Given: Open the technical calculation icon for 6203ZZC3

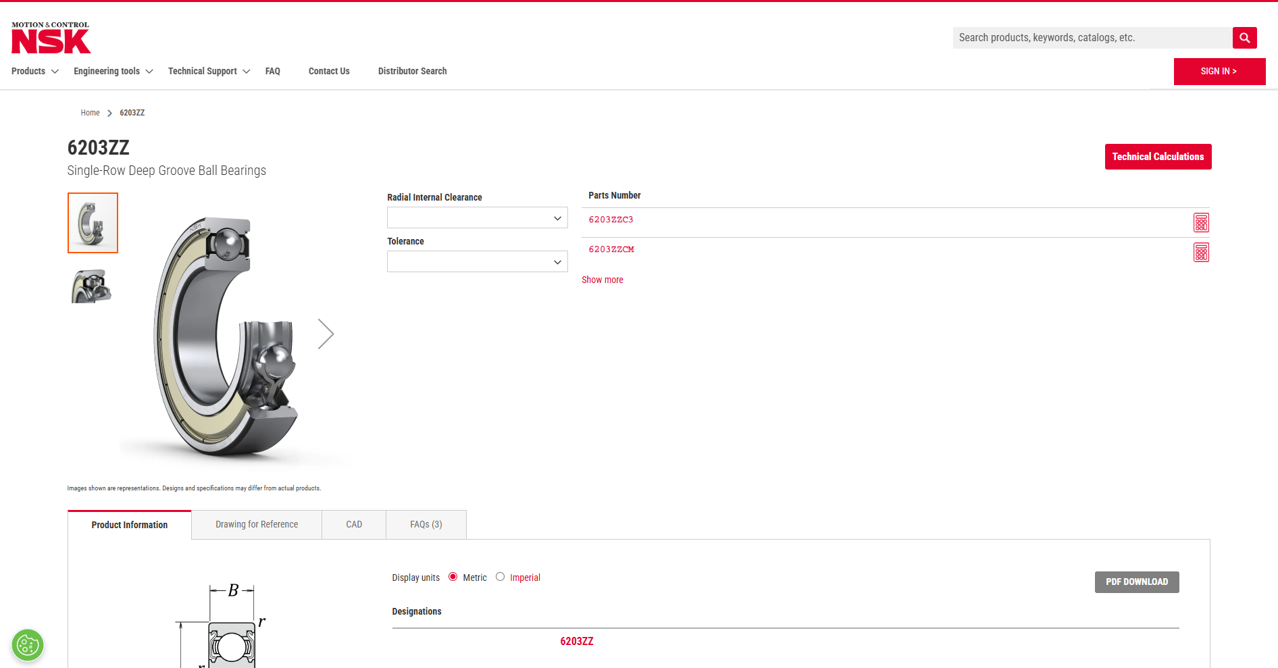Looking at the screenshot, I should (1201, 222).
